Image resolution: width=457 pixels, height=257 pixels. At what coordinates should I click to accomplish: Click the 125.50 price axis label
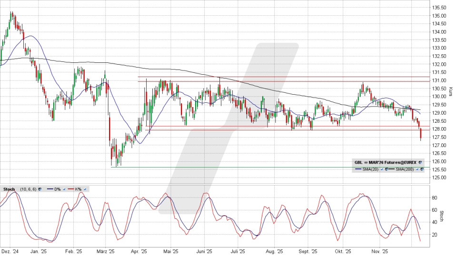coord(439,169)
